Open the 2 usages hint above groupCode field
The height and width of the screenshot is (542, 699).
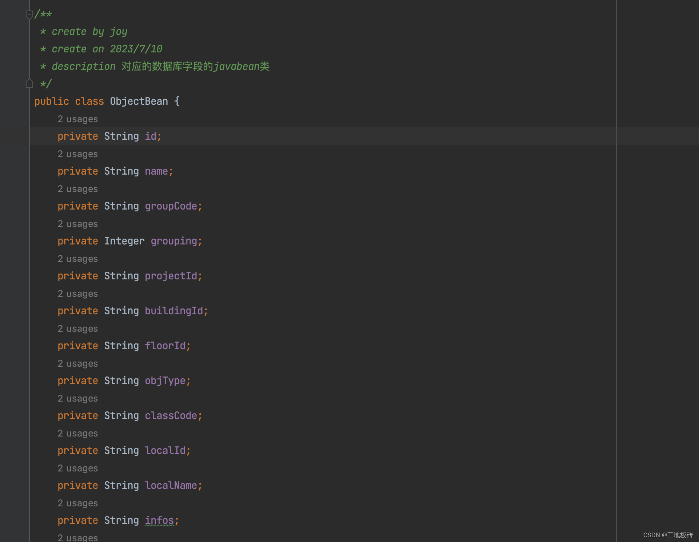coord(78,189)
